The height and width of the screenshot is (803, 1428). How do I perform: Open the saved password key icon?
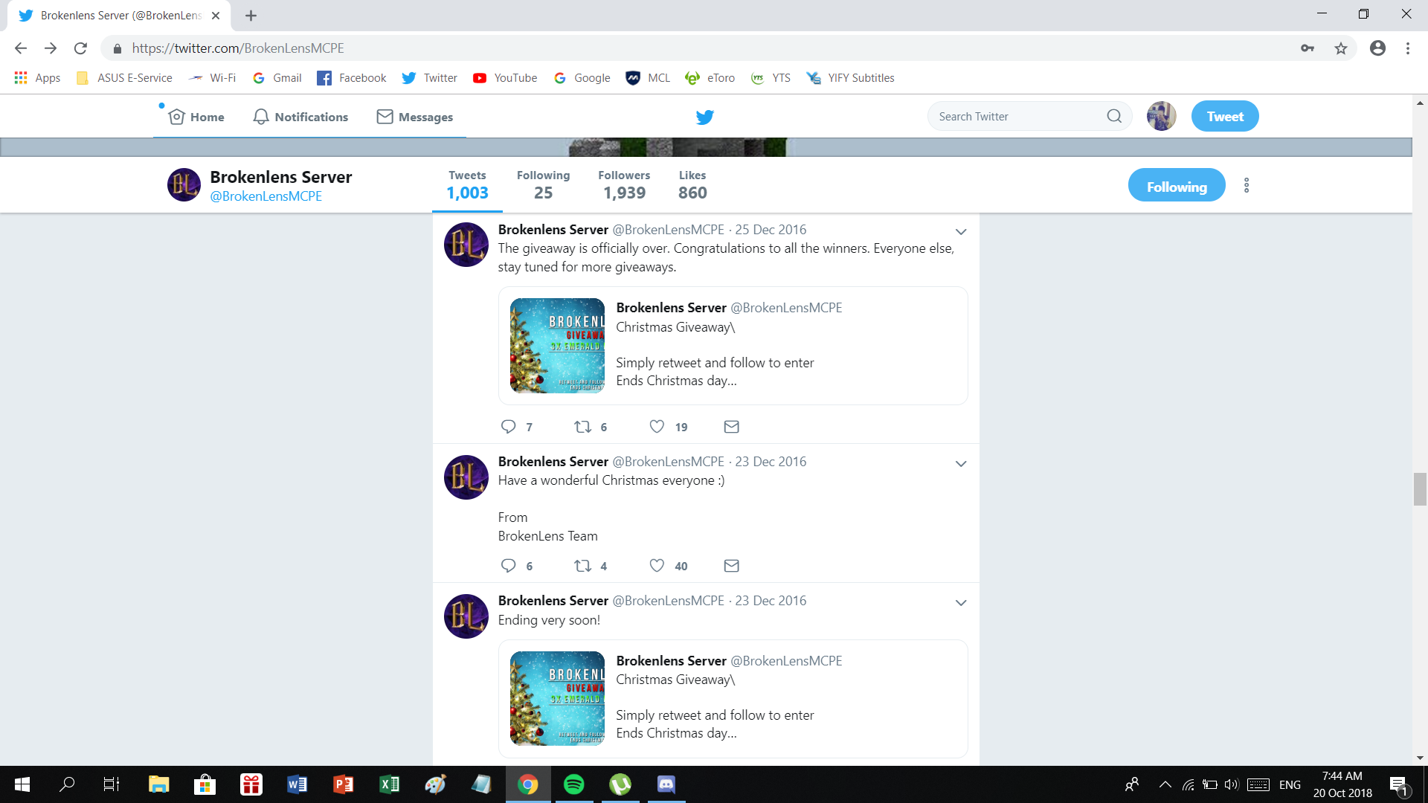point(1307,48)
